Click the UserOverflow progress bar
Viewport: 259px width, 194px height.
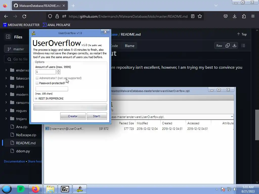click(70, 107)
